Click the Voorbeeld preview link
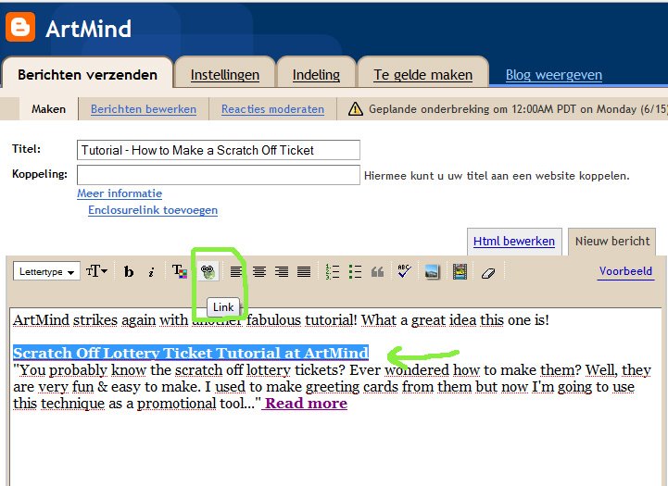Screen dimensions: 668x486 (x=625, y=271)
